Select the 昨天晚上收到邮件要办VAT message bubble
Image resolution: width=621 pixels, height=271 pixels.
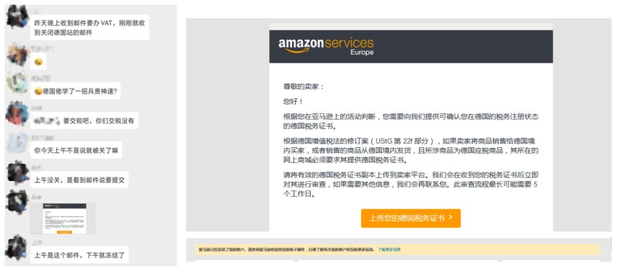point(90,28)
